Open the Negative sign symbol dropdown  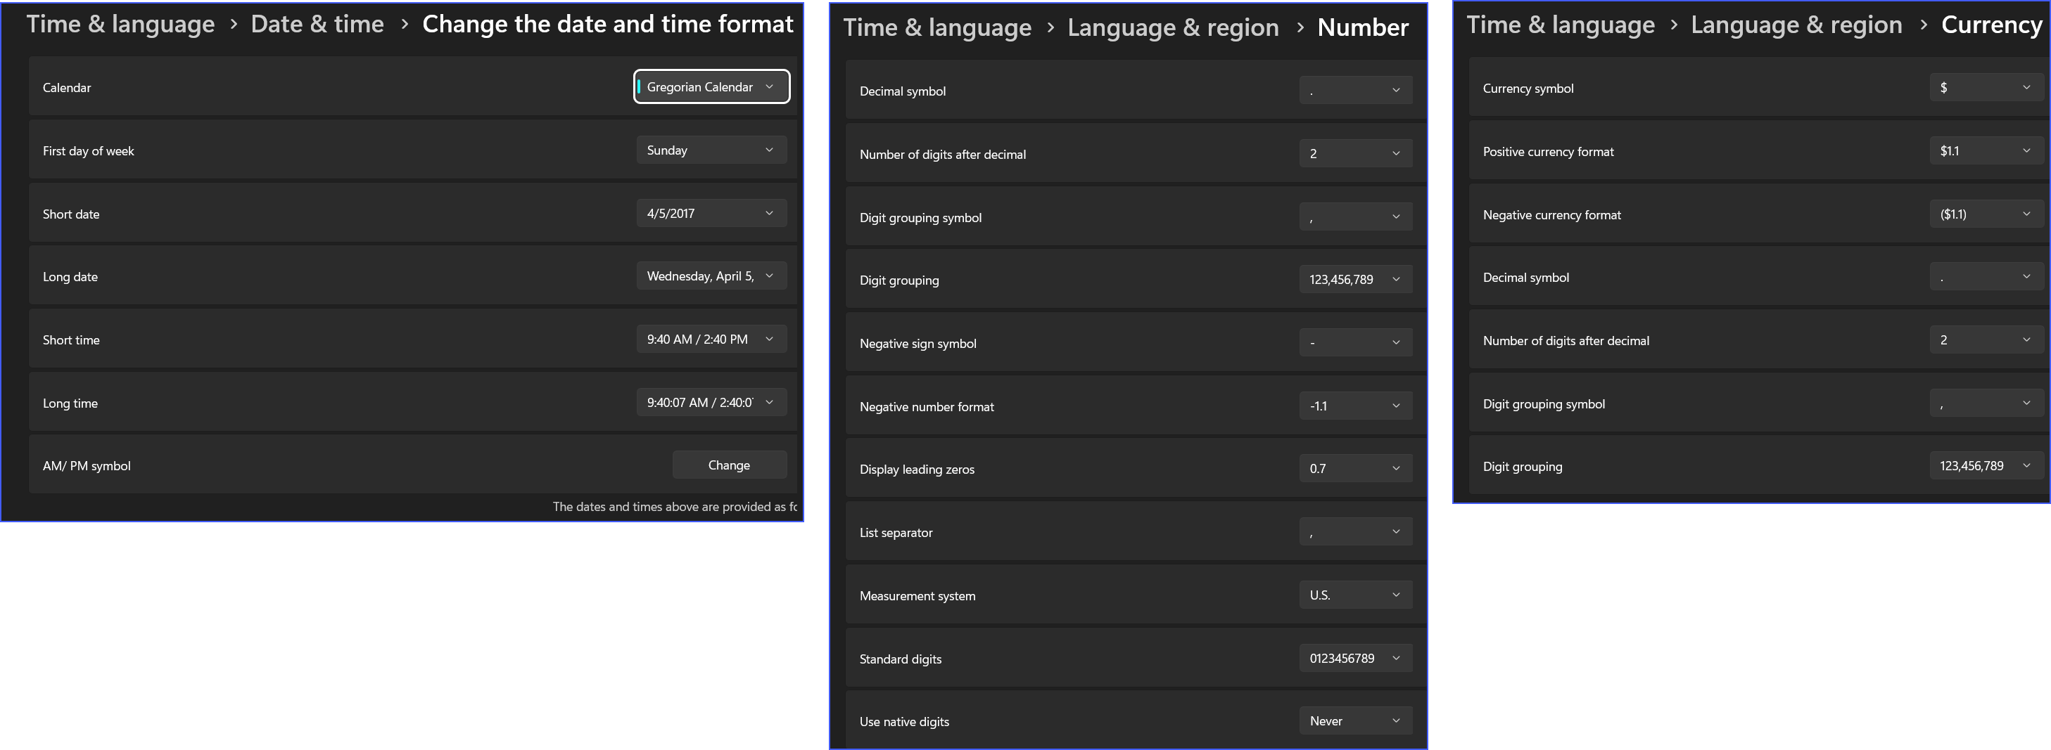pos(1355,343)
